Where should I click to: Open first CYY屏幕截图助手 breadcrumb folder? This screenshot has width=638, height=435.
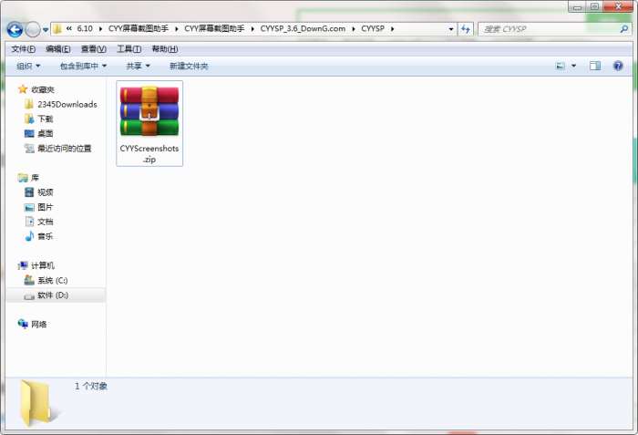(x=139, y=29)
